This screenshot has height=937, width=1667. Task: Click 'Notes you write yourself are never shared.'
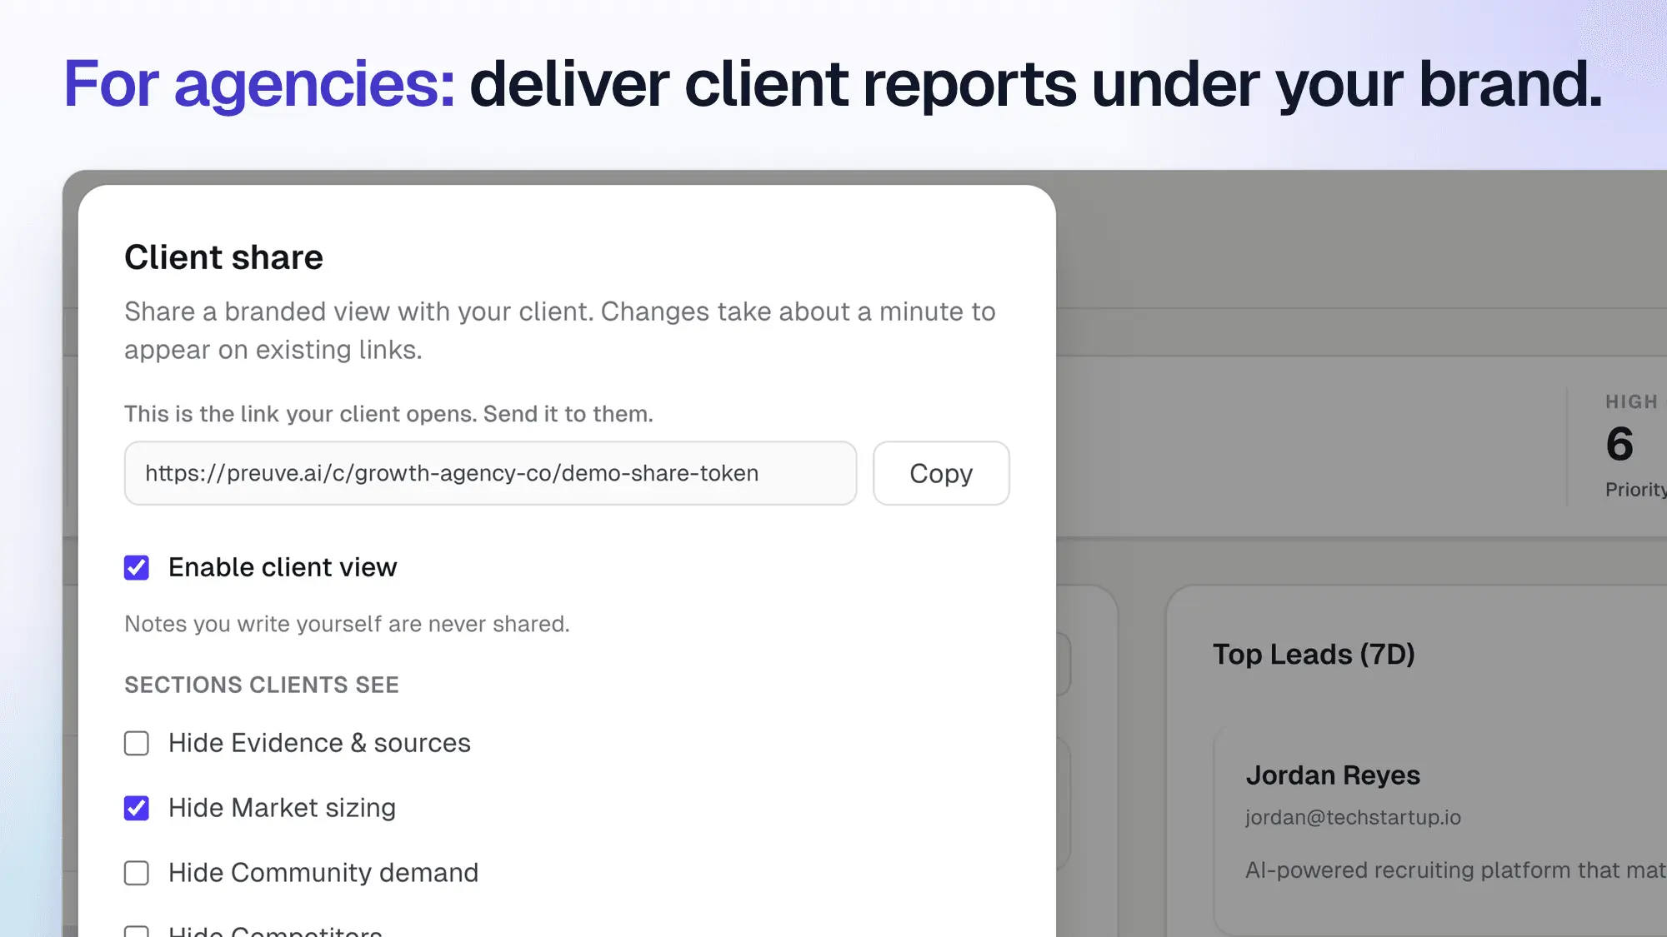(x=347, y=624)
